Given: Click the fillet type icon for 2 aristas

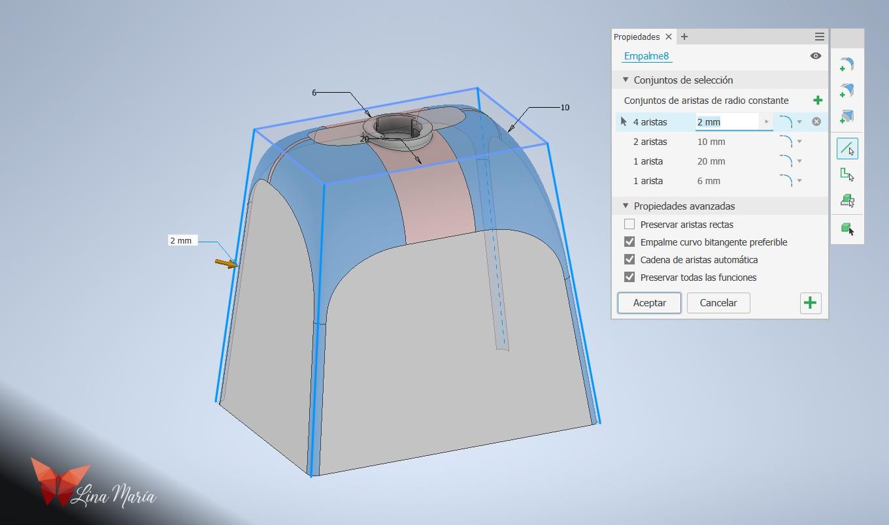Looking at the screenshot, I should click(786, 141).
